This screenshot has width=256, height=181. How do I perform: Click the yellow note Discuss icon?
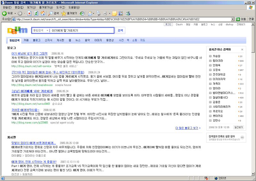point(114,13)
